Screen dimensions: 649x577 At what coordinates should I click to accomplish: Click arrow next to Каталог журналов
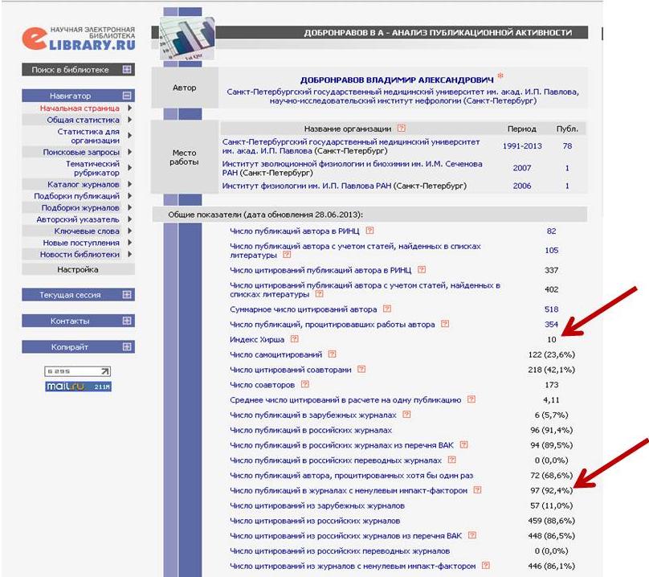point(129,184)
